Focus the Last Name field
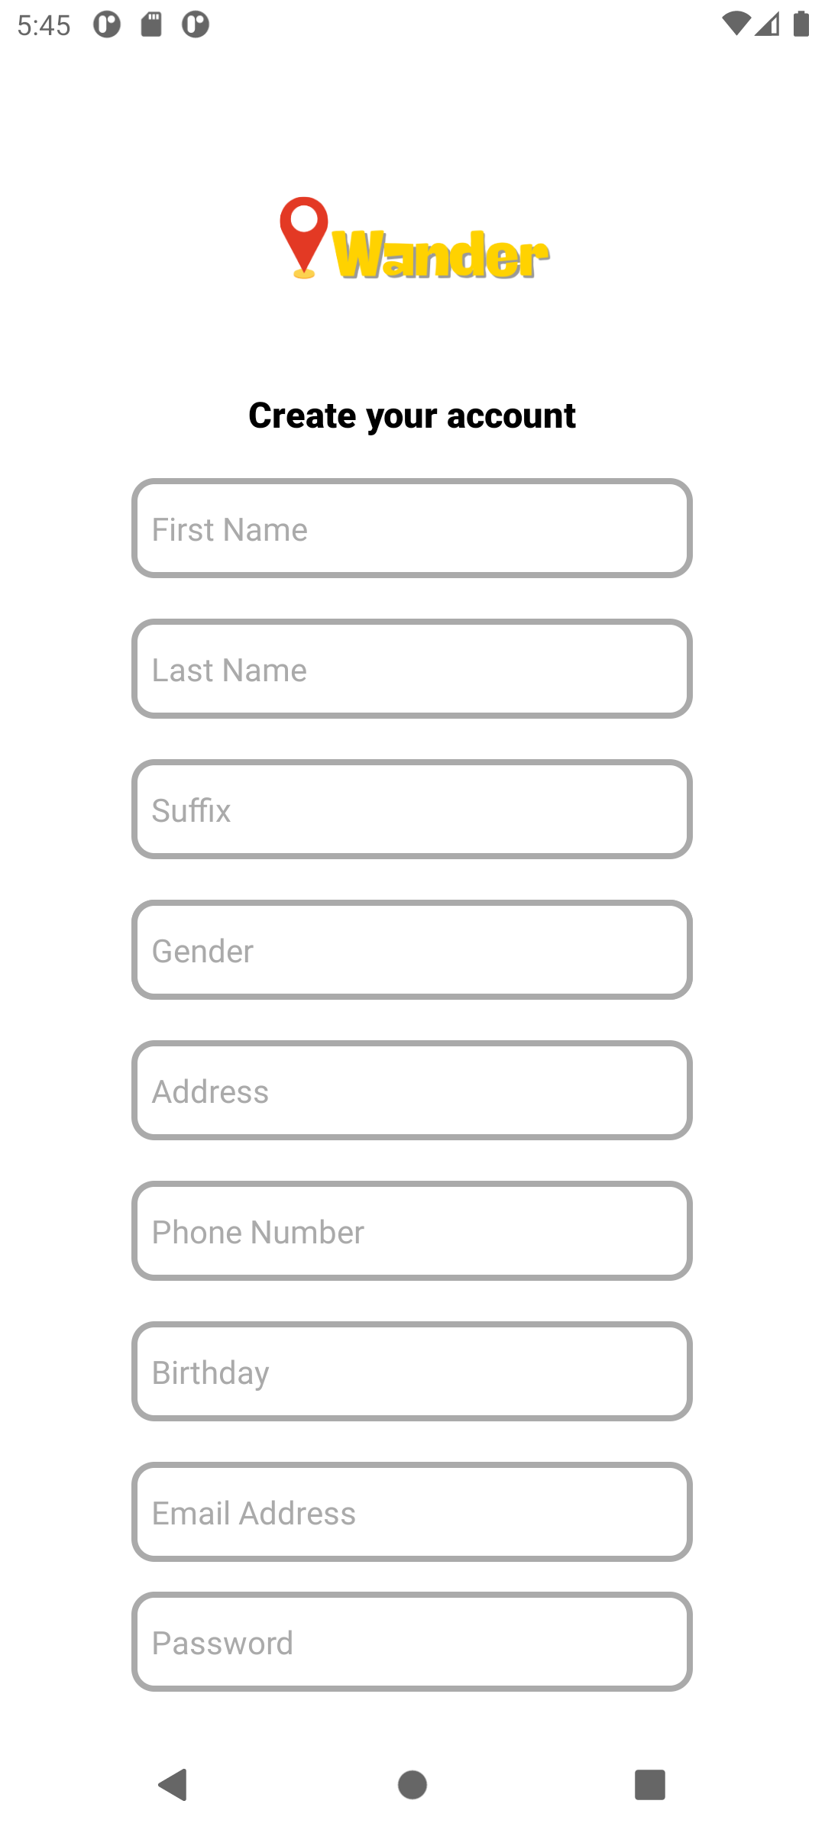Screen dimensions: 825x1833 coord(412,669)
